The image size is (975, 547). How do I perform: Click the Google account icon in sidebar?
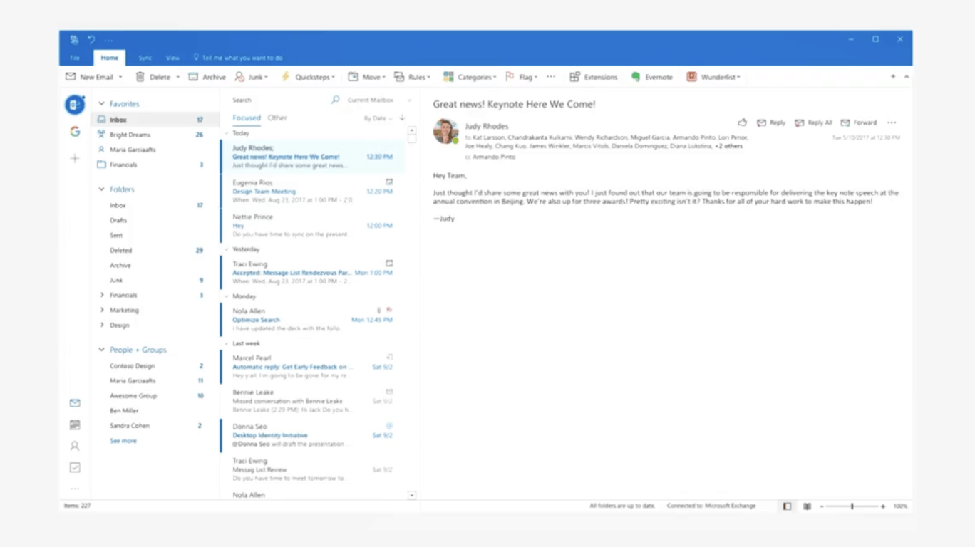coord(75,132)
